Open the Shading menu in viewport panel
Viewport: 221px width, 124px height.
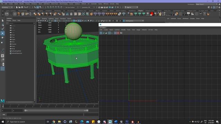[44, 19]
